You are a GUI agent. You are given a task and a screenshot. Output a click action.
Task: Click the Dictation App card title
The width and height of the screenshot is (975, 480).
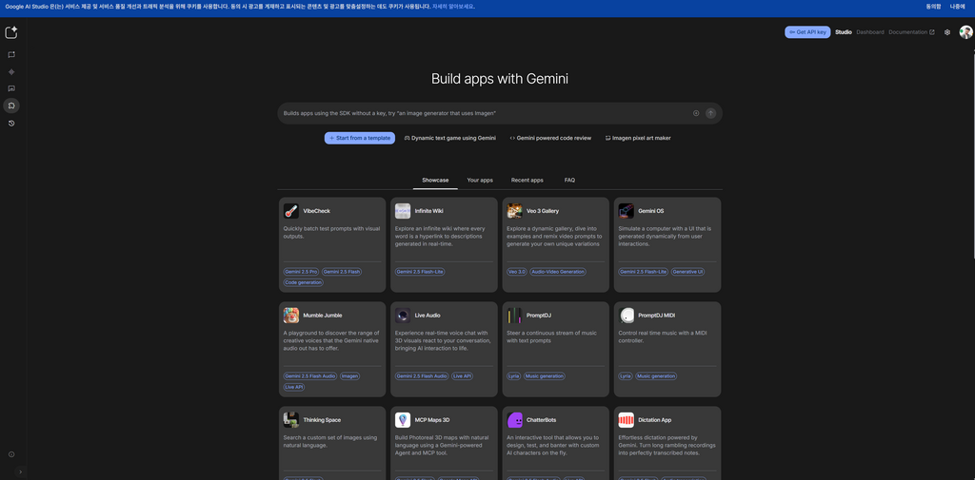(x=655, y=420)
